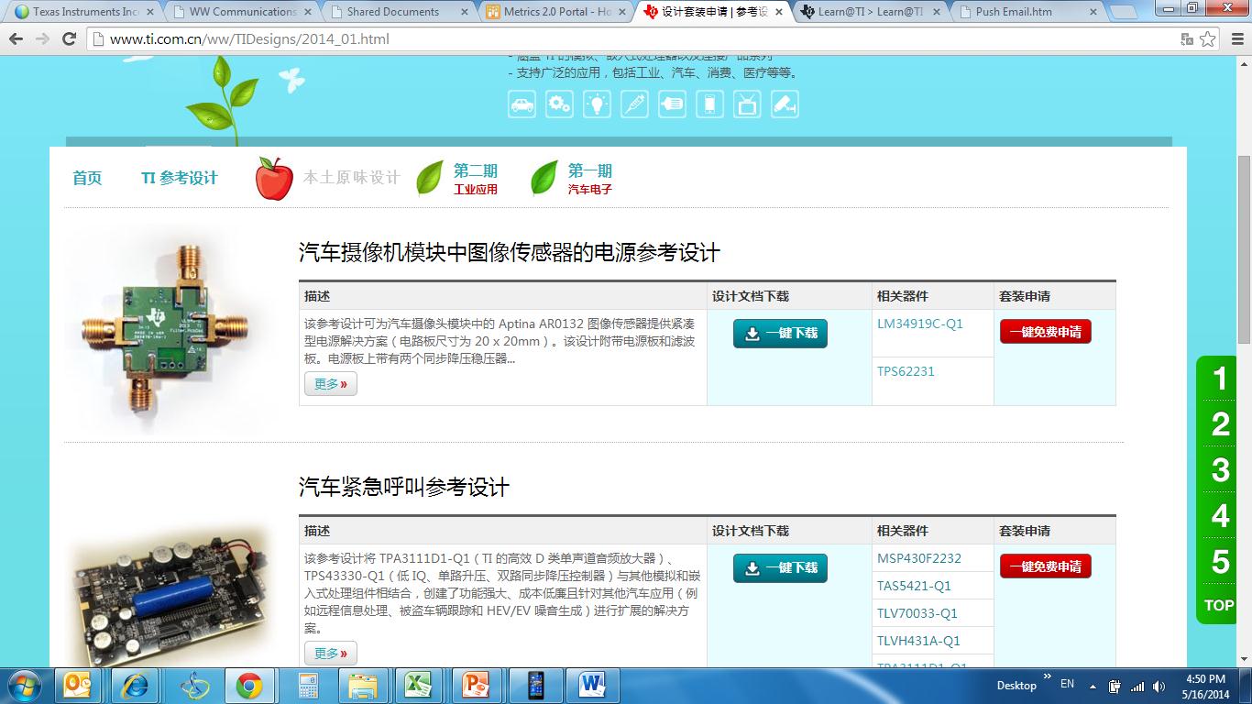
Task: Open Outlook from the taskbar
Action: pyautogui.click(x=78, y=686)
